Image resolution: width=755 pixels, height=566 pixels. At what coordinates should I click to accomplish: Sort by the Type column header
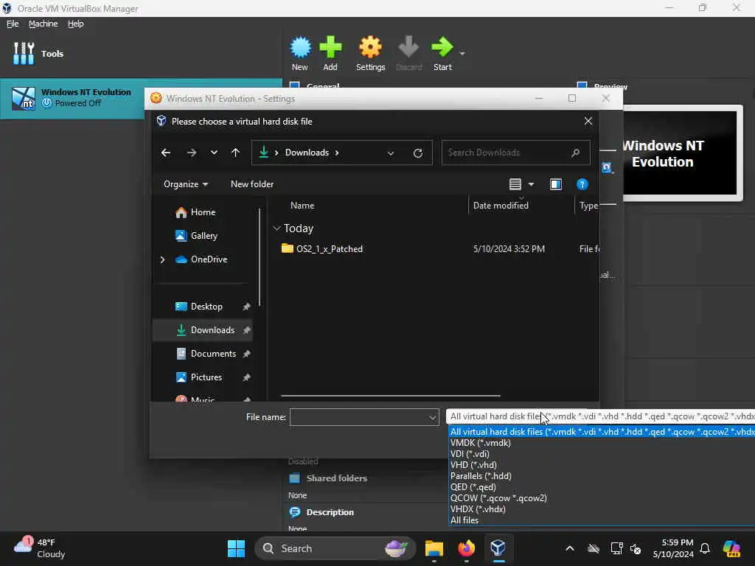[588, 206]
